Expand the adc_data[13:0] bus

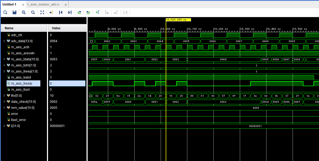[x=4, y=41]
